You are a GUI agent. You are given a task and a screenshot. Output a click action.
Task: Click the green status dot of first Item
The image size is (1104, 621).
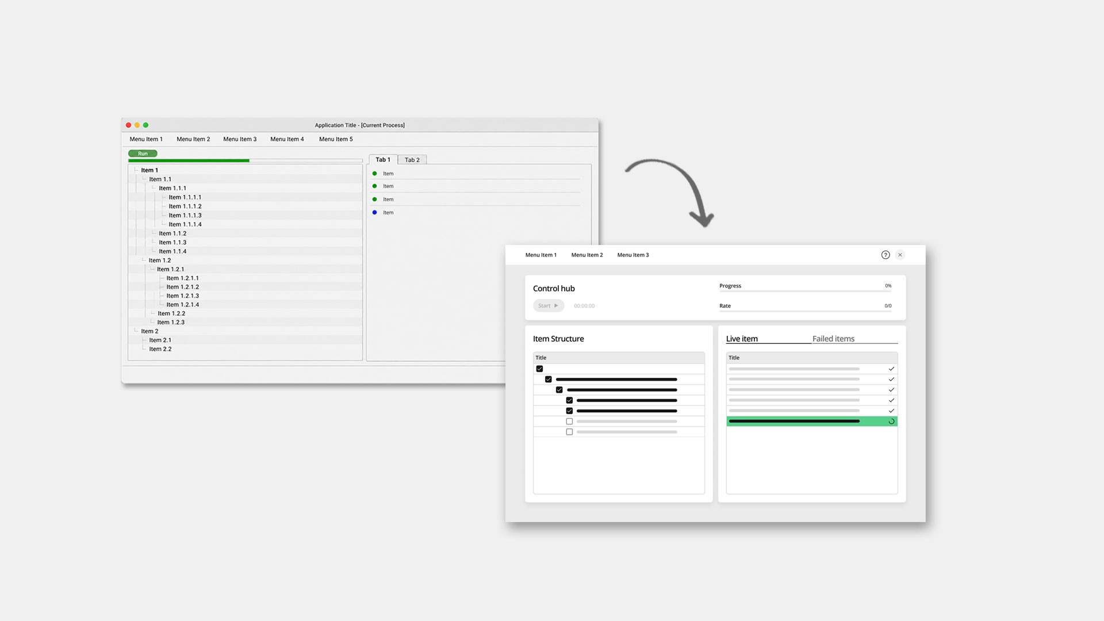pos(375,174)
